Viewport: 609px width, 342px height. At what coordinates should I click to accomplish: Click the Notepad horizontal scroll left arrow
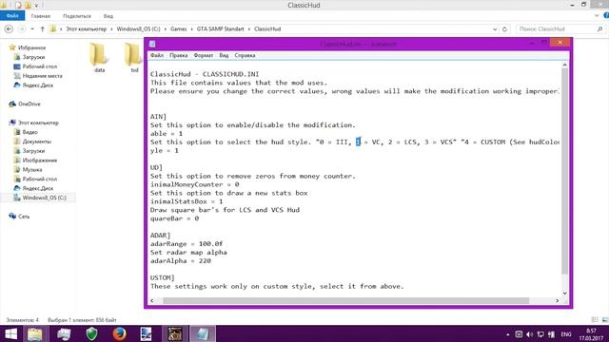click(x=152, y=300)
